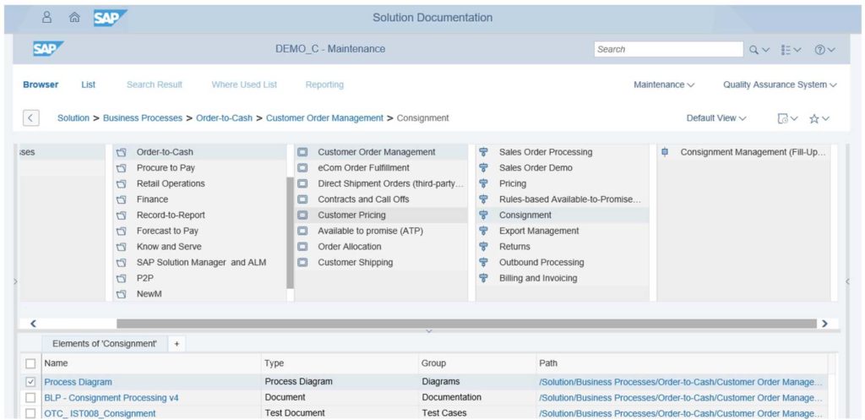Click the back arrow button in breadcrumb
Image resolution: width=865 pixels, height=420 pixels.
[x=31, y=117]
